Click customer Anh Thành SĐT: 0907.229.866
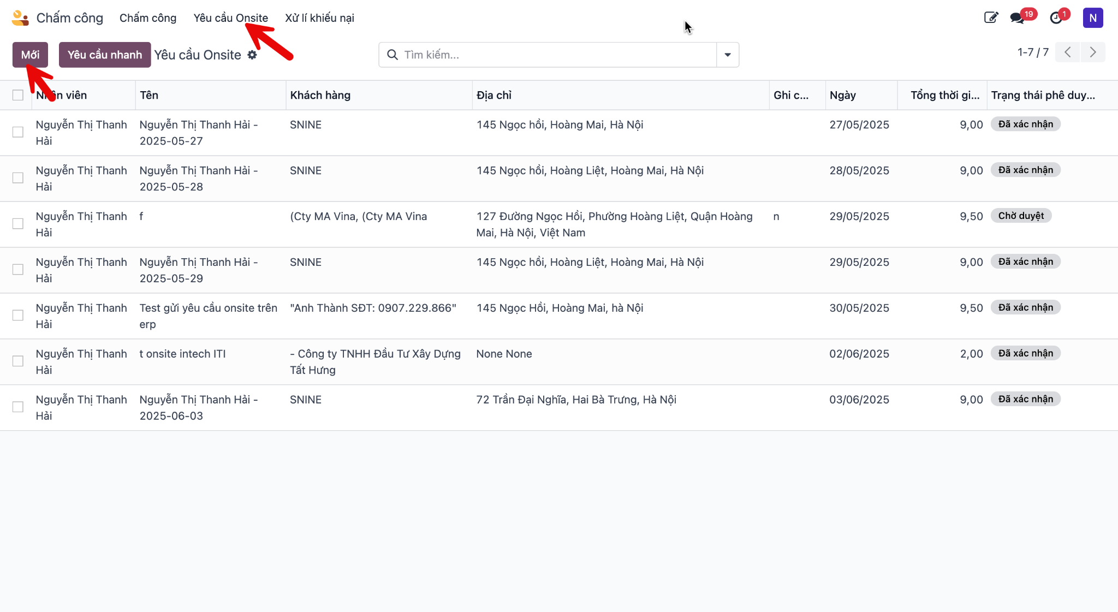1118x612 pixels. [x=373, y=308]
